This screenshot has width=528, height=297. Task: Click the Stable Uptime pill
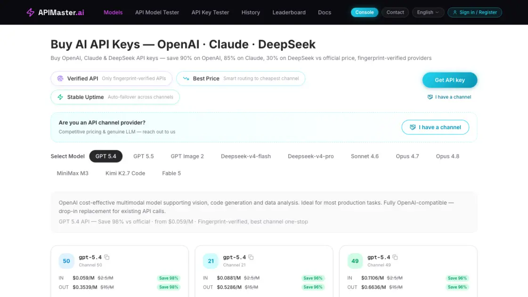(x=115, y=97)
